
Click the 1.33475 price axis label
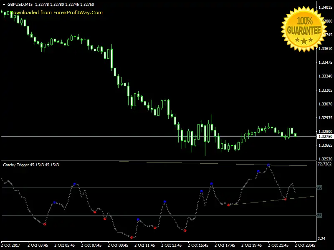(x=325, y=62)
